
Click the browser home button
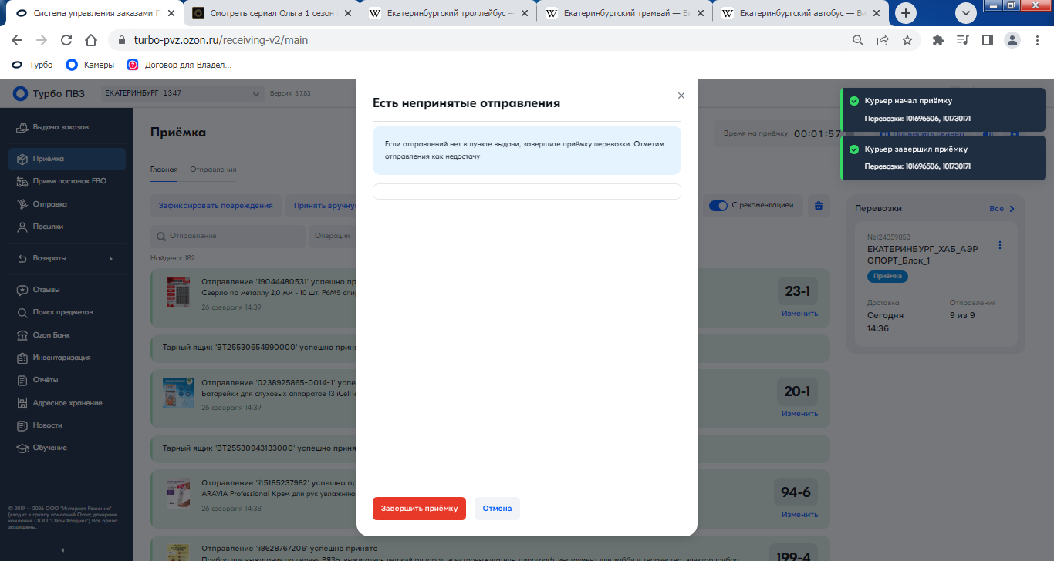tap(91, 40)
